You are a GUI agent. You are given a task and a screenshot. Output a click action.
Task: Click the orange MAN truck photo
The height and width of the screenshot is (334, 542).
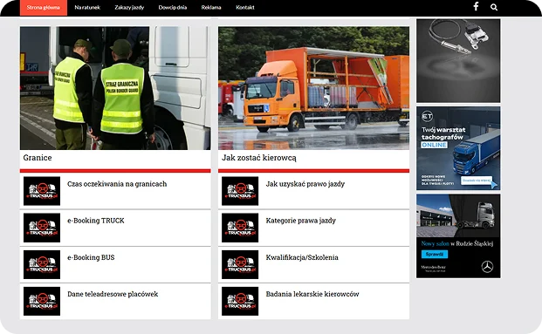pyautogui.click(x=313, y=88)
